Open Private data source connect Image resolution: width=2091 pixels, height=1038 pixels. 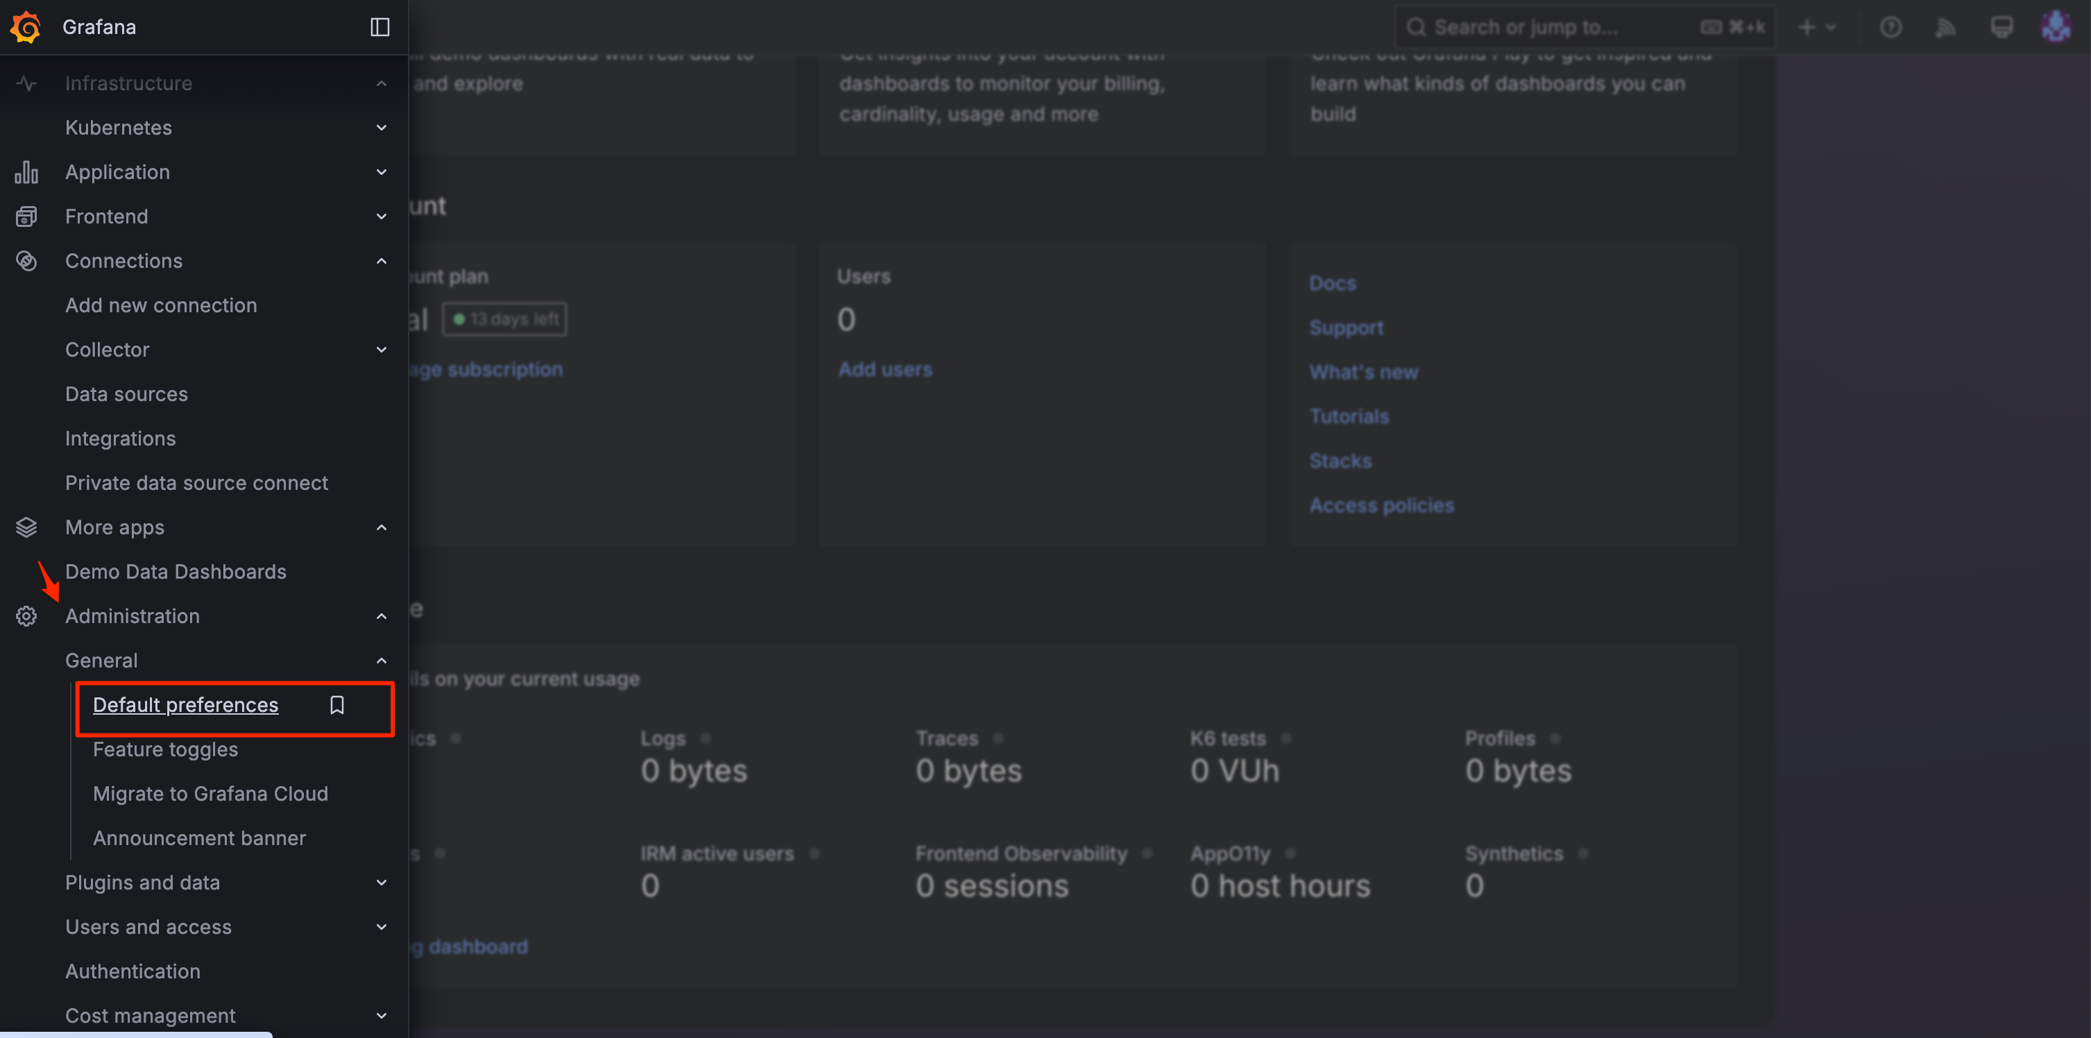click(196, 483)
